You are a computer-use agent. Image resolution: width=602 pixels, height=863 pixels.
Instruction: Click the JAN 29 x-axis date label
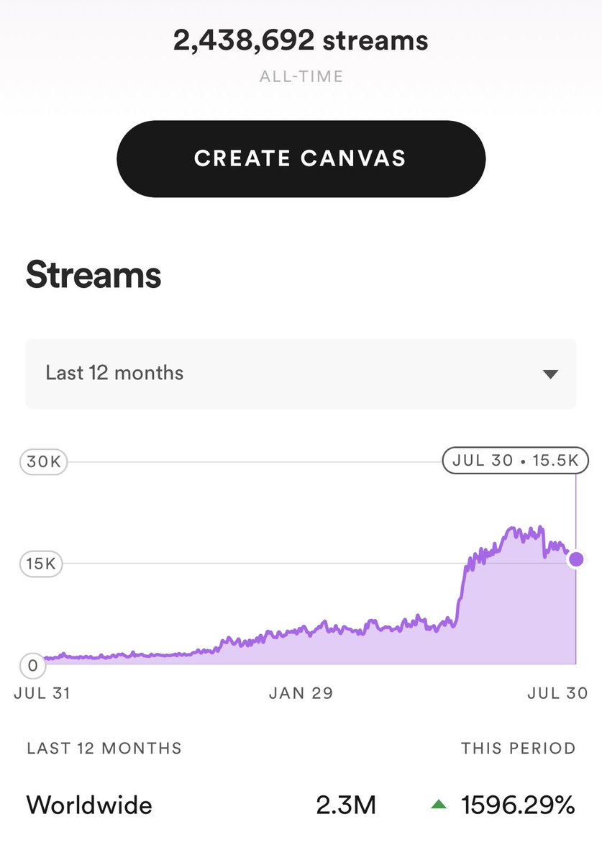(x=301, y=693)
